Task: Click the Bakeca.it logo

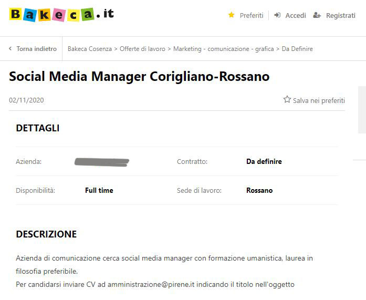Action: pos(61,14)
